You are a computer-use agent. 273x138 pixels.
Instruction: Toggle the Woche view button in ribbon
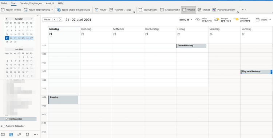(x=189, y=10)
